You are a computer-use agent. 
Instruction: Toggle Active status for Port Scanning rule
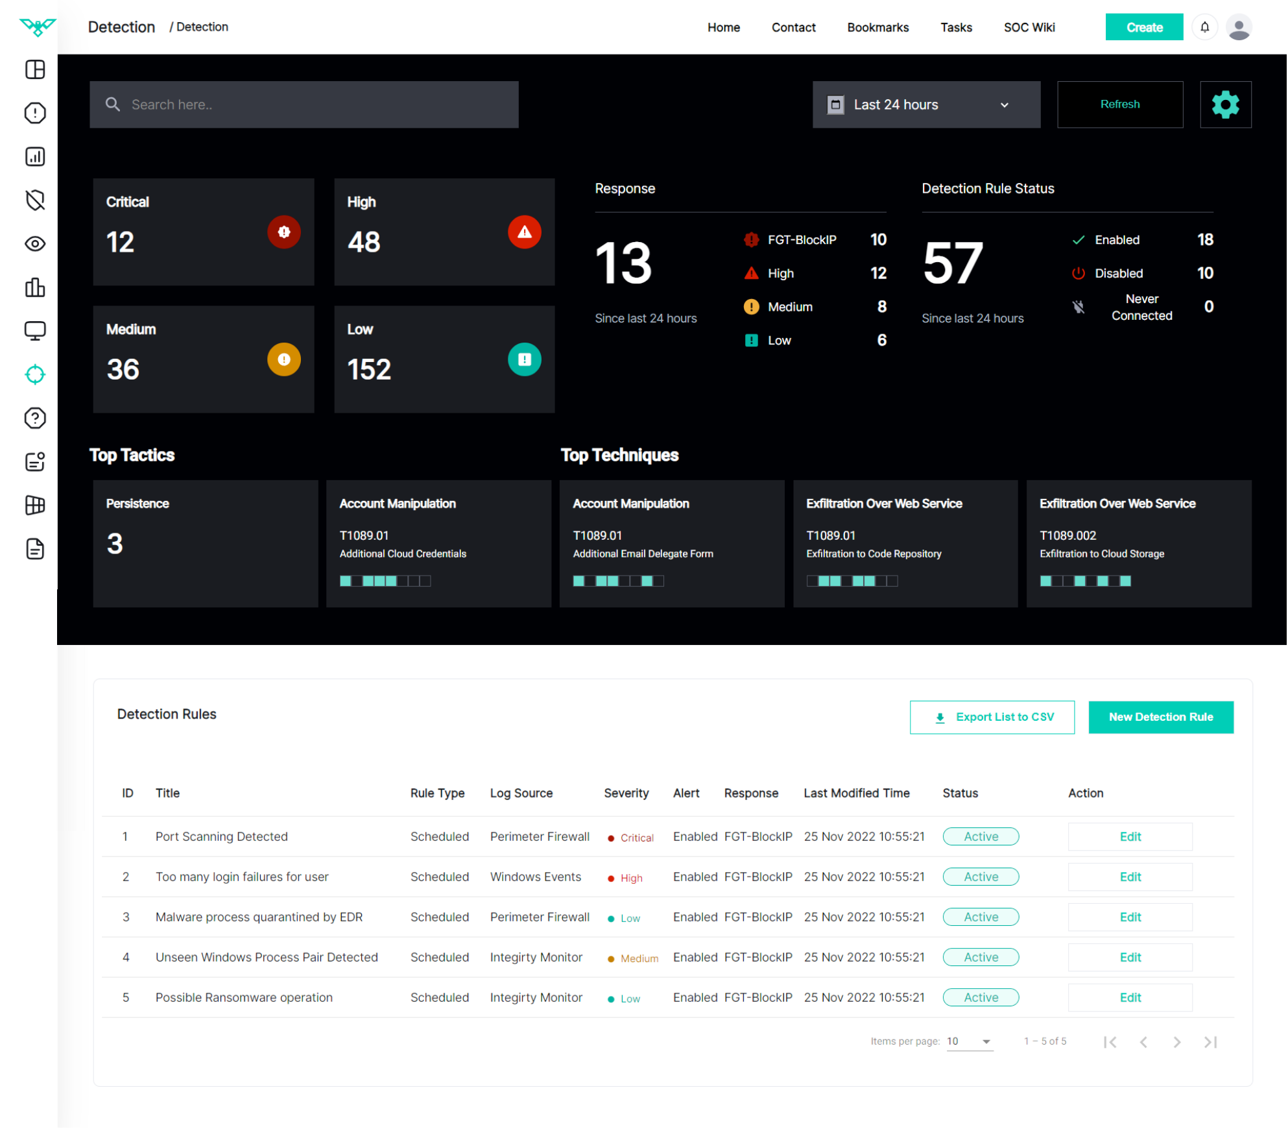pyautogui.click(x=982, y=837)
